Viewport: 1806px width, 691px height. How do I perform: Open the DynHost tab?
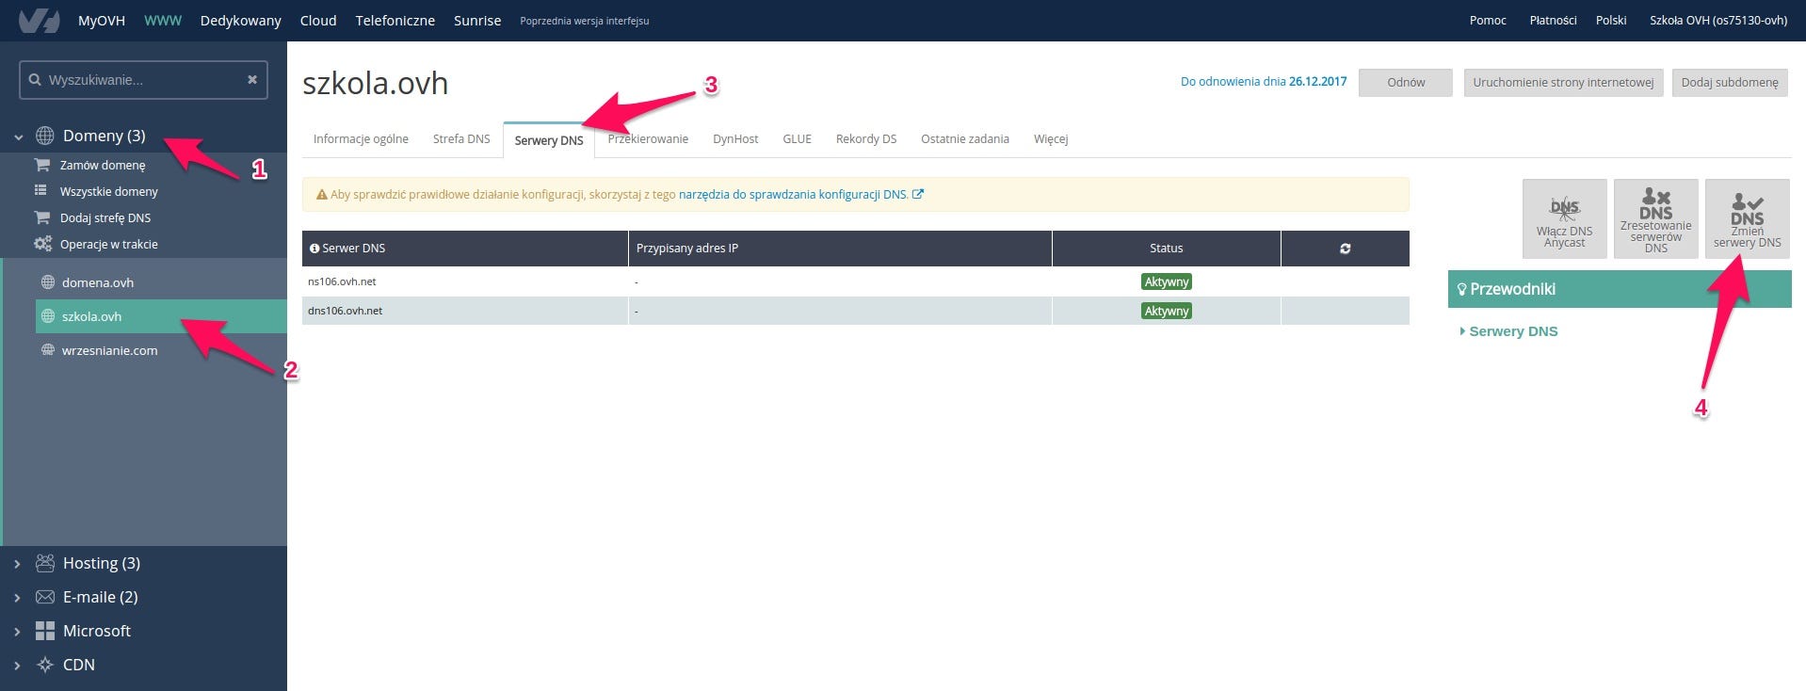pos(735,139)
